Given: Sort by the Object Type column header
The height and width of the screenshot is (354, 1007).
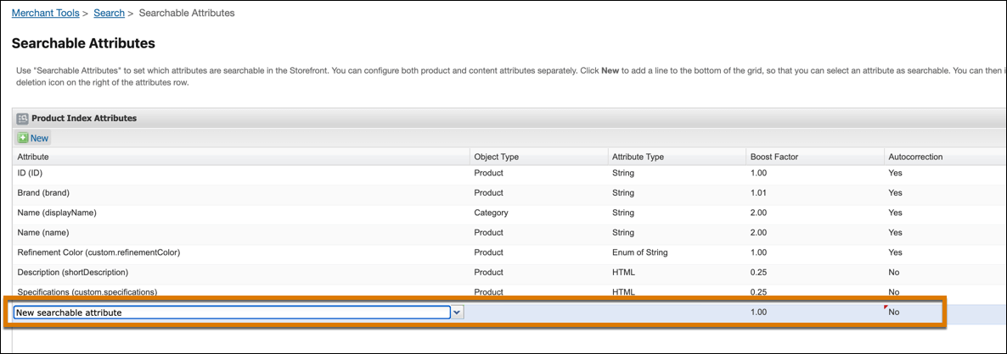Looking at the screenshot, I should pyautogui.click(x=496, y=157).
